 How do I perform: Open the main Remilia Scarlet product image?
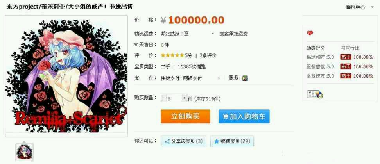(66, 76)
